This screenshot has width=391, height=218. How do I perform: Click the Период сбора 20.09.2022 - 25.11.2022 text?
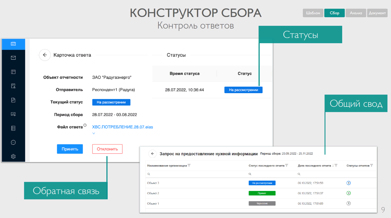[287, 154]
